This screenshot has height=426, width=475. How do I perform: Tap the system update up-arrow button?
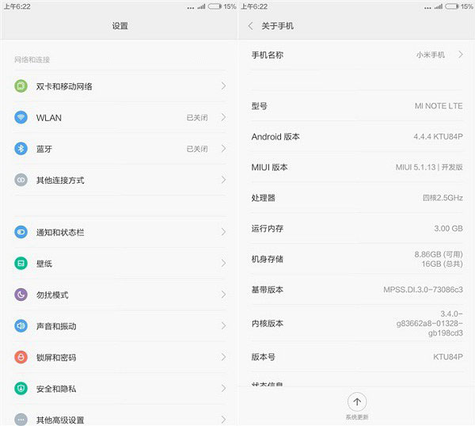[357, 401]
